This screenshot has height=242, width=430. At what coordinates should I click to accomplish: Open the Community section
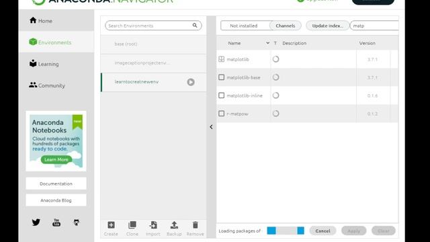pos(56,85)
